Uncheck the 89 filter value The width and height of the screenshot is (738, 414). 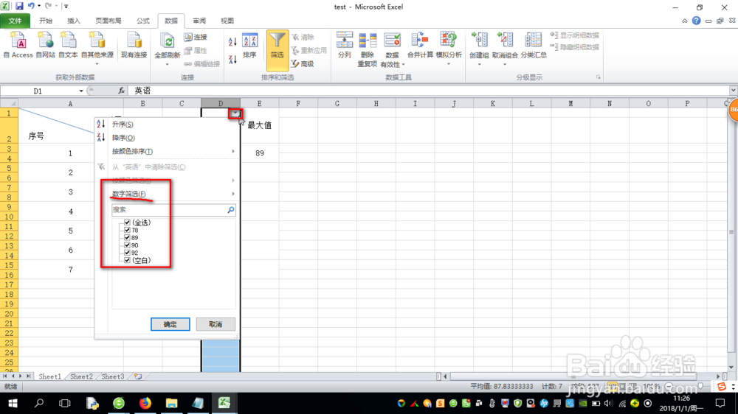[x=127, y=238]
